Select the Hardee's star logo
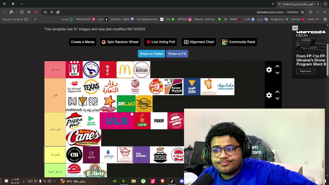Viewport: 329px width, 185px height. pyautogui.click(x=108, y=104)
